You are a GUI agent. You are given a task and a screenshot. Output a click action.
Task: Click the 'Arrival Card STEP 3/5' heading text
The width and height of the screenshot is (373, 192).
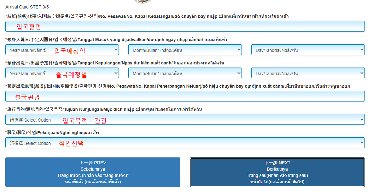tap(27, 7)
